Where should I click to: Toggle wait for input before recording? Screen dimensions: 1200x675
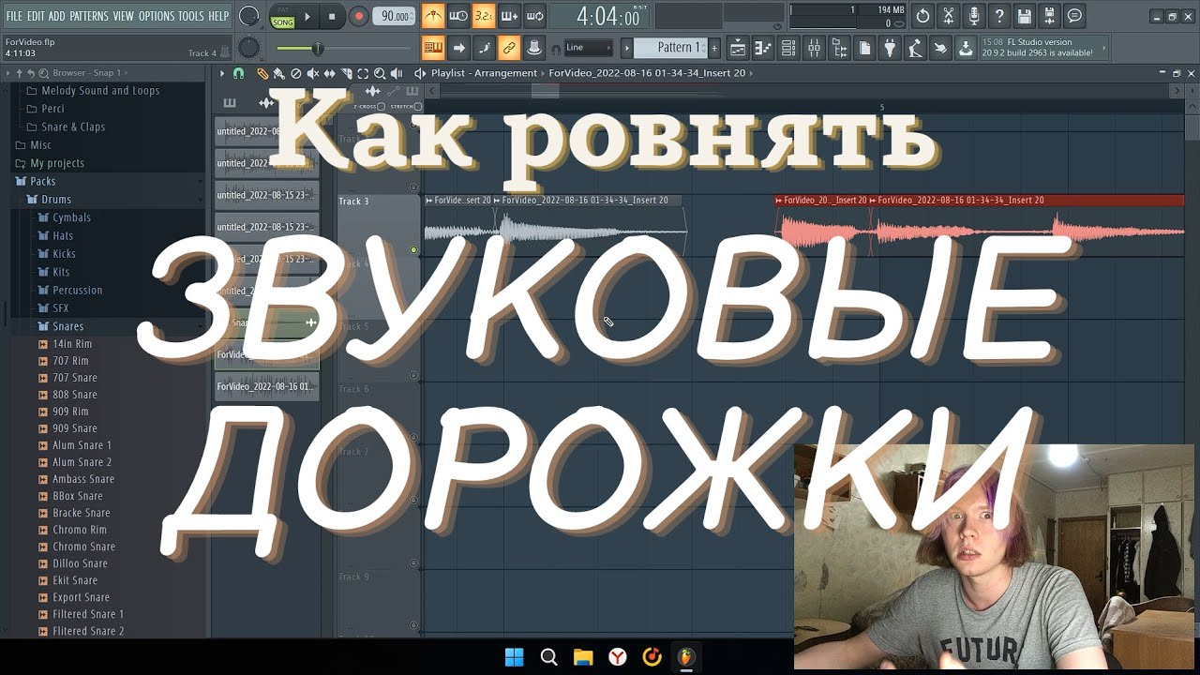458,16
